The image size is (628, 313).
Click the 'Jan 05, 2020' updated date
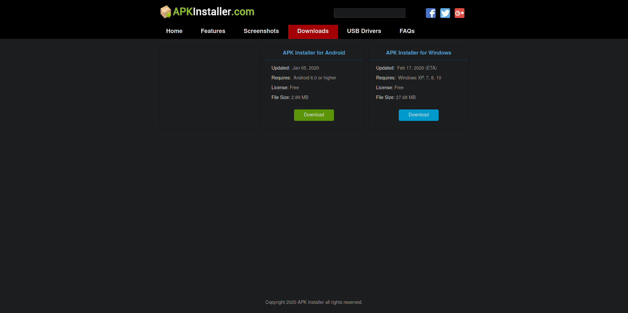point(305,68)
